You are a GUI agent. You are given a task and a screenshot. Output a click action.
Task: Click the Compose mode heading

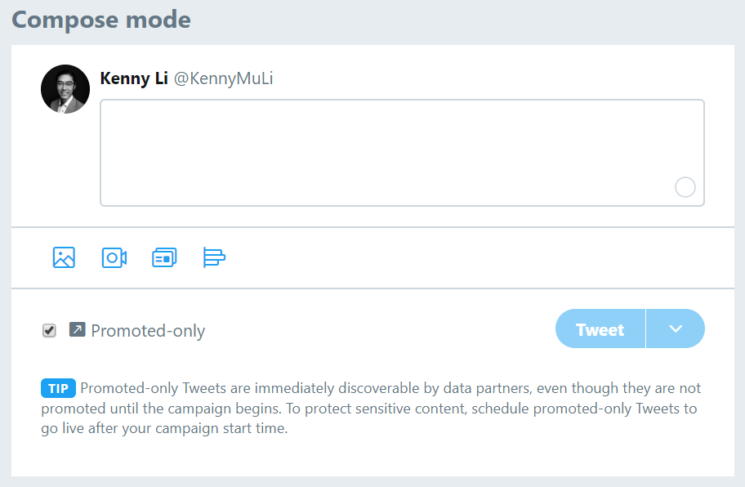coord(101,20)
